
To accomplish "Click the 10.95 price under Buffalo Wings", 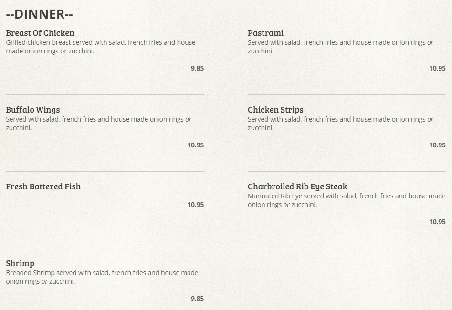I will [195, 145].
